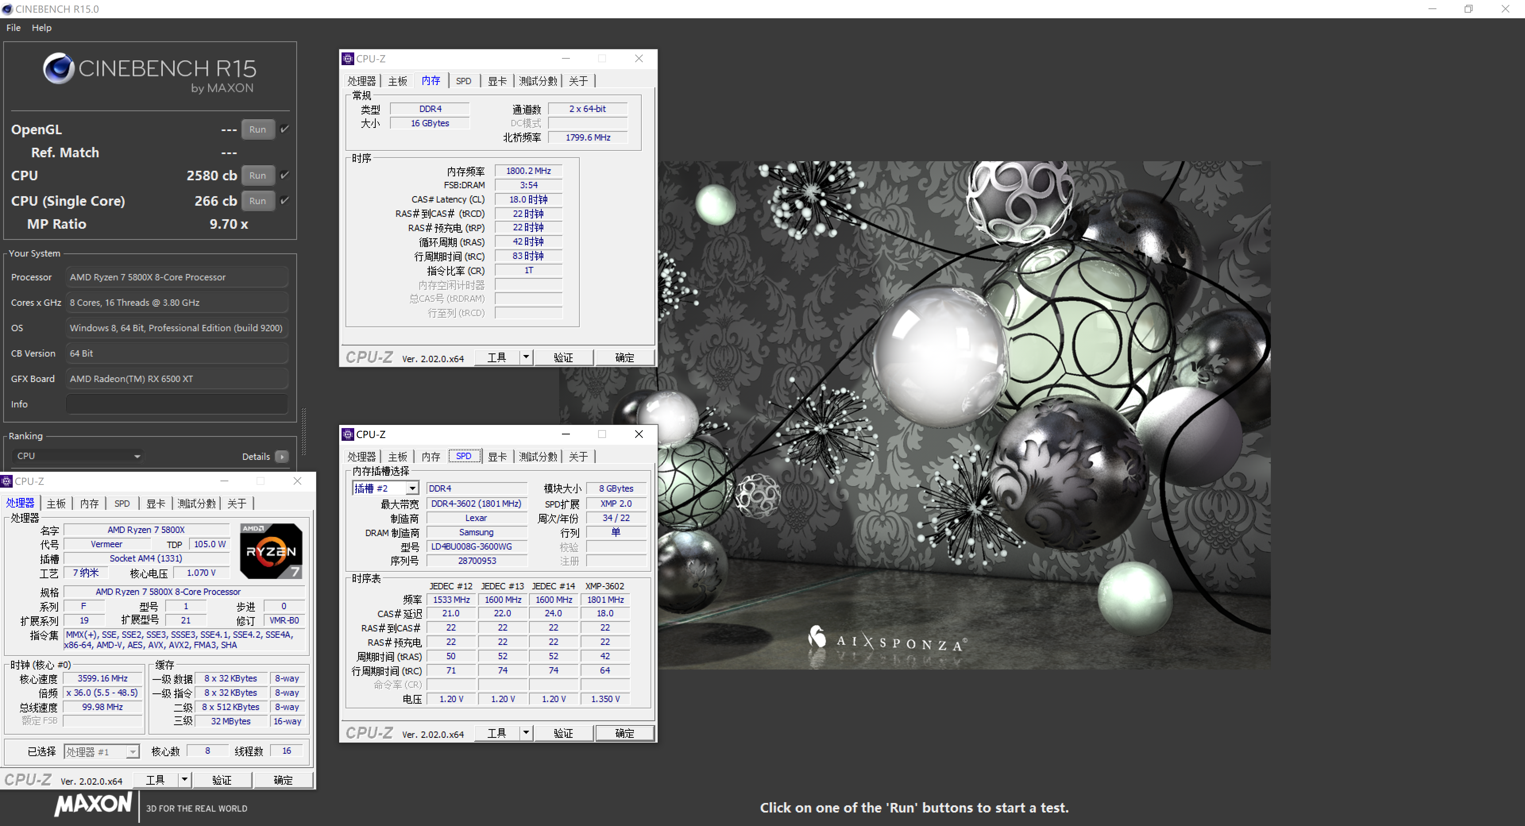Toggle the CPU Single Core checkbox

click(x=285, y=201)
